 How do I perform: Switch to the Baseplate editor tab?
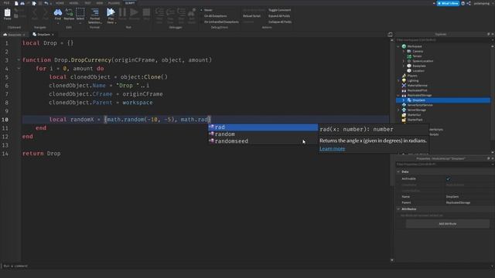14,34
